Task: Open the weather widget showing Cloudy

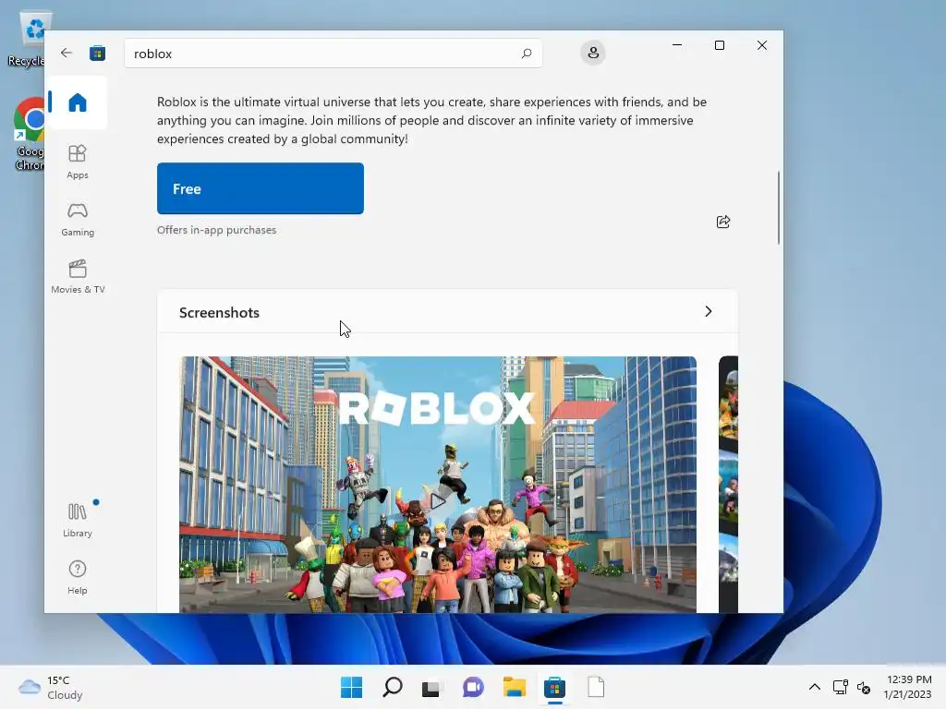Action: click(51, 687)
